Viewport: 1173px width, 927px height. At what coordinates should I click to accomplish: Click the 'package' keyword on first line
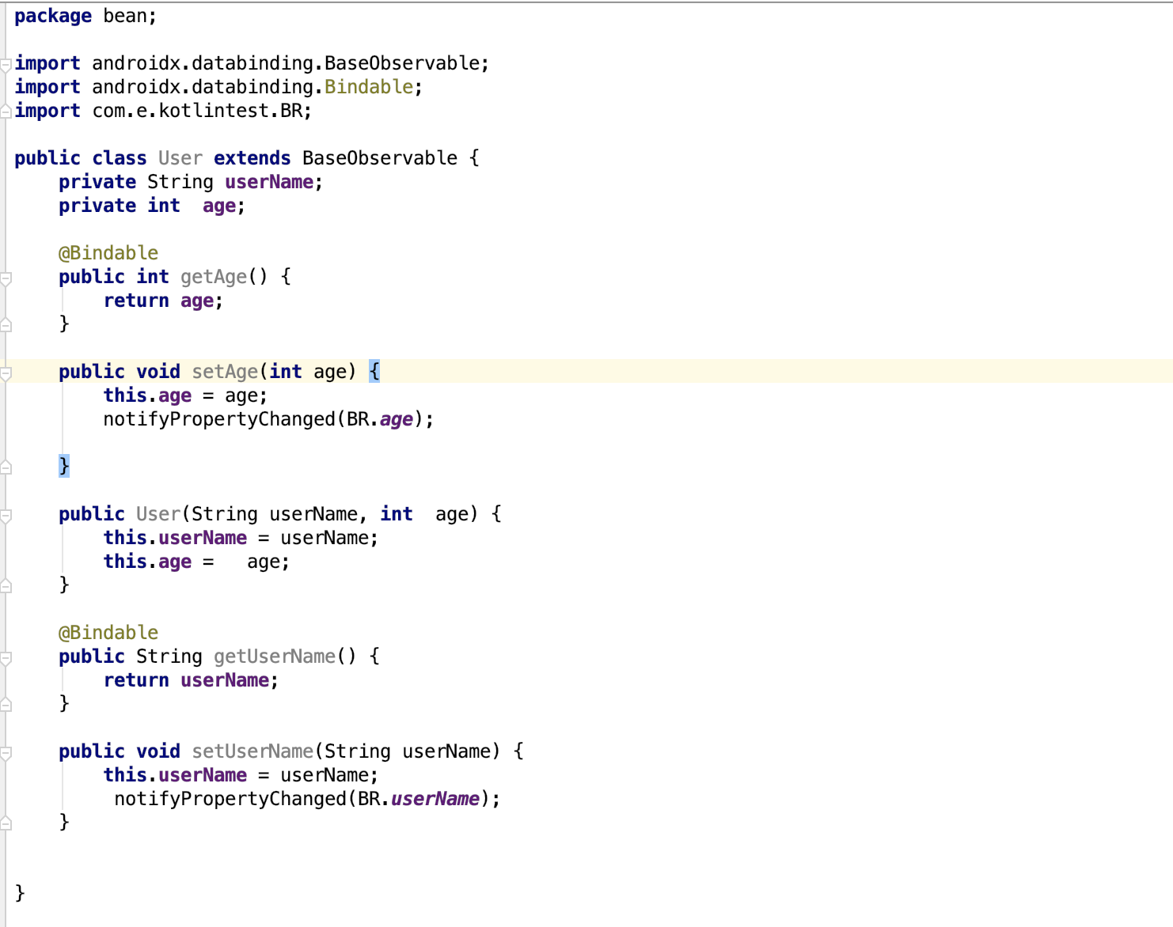53,16
